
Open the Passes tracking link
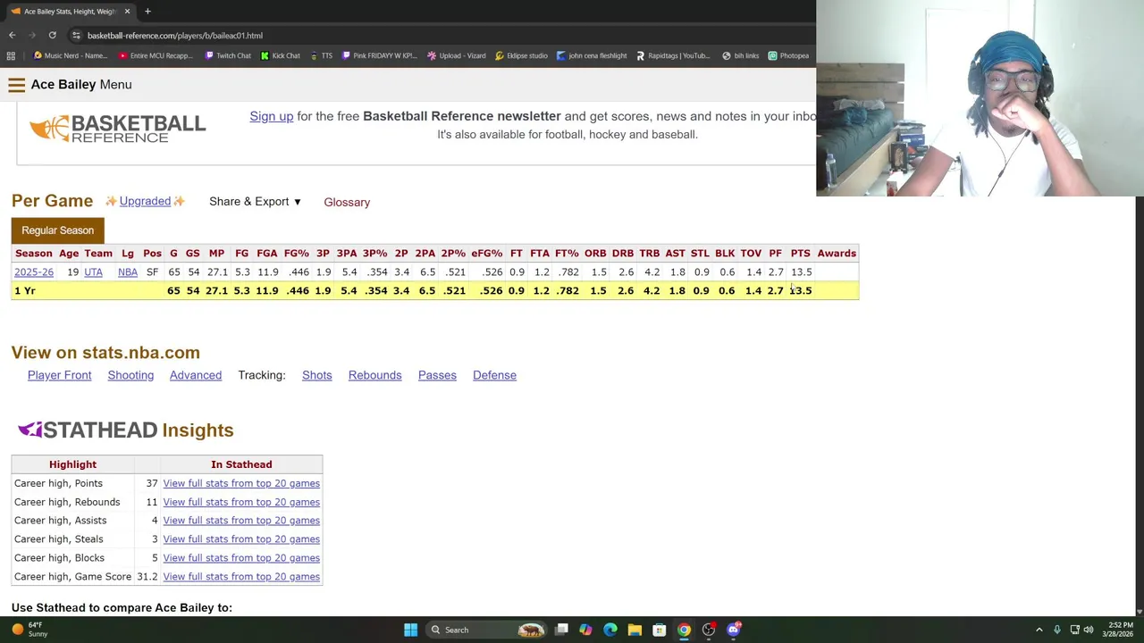(x=437, y=375)
